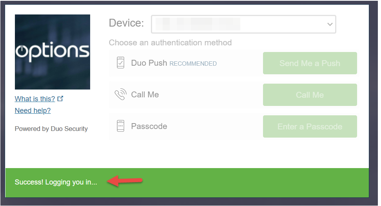381x206 pixels.
Task: Click the RECOMMENDED tag next to Duo Push
Action: pyautogui.click(x=193, y=64)
